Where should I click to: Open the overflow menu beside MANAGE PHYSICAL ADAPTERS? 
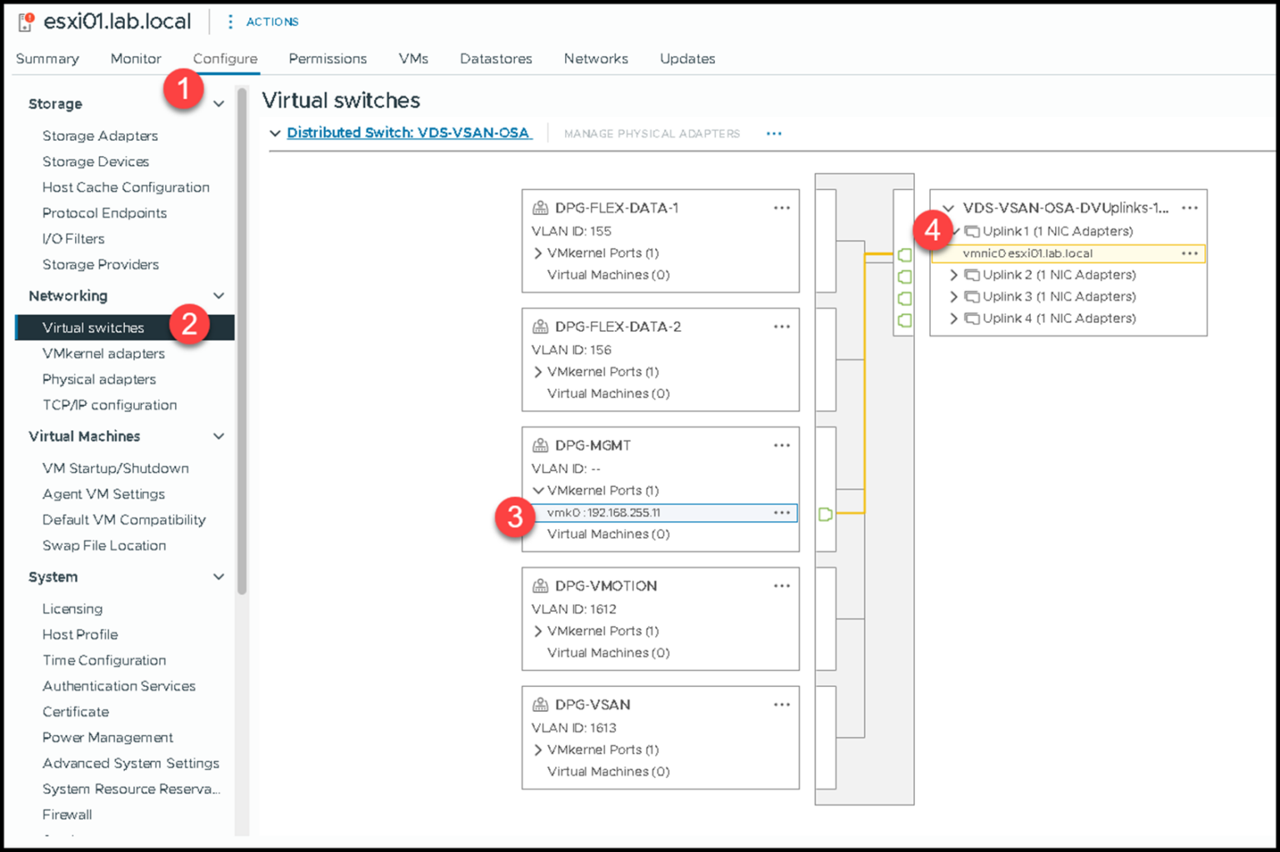coord(773,133)
